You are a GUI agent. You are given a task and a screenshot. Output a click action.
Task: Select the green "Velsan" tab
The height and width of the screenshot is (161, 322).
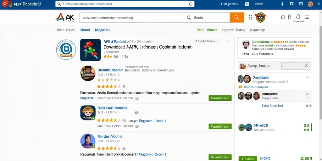tap(212, 30)
